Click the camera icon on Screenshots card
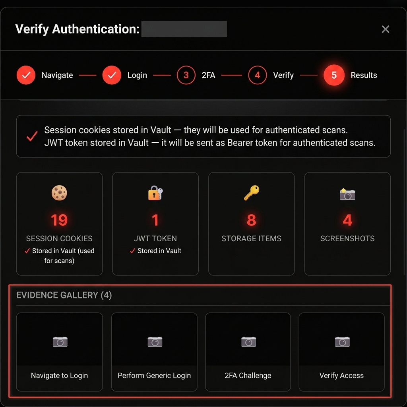The image size is (407, 407). (x=347, y=193)
